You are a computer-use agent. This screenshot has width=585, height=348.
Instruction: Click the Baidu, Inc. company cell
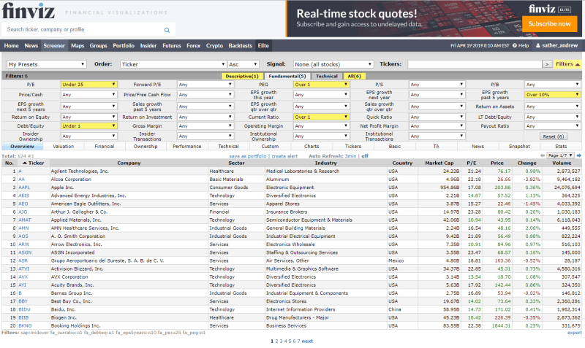129,309
